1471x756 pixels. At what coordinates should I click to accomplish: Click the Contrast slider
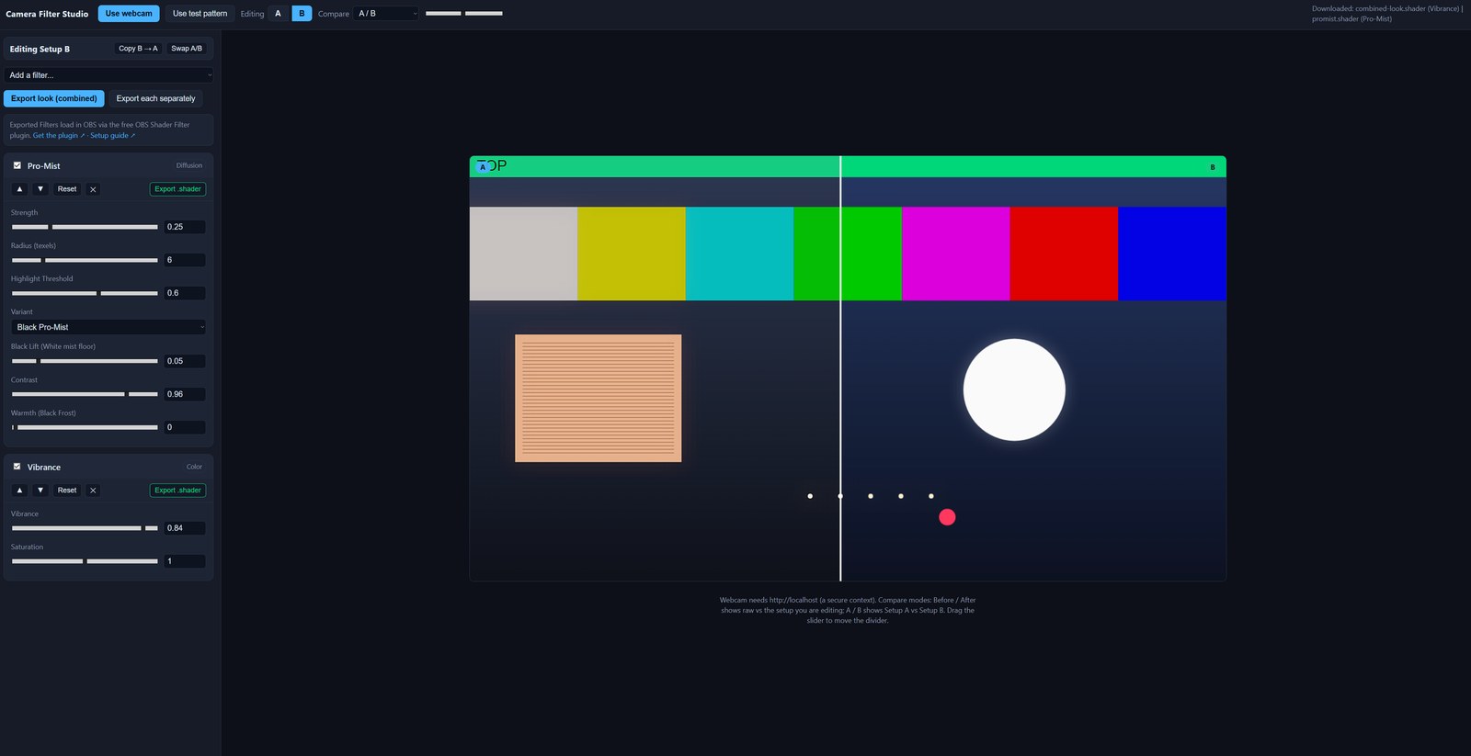tap(85, 394)
